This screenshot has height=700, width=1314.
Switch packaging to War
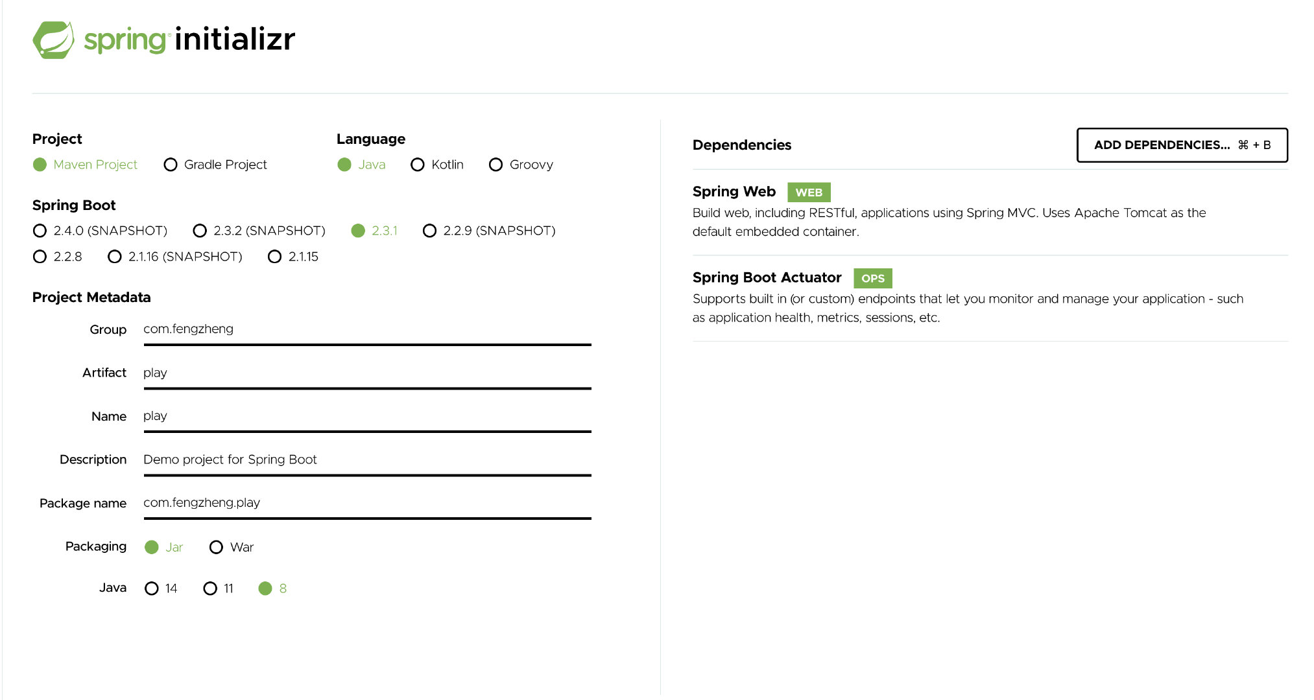(217, 547)
